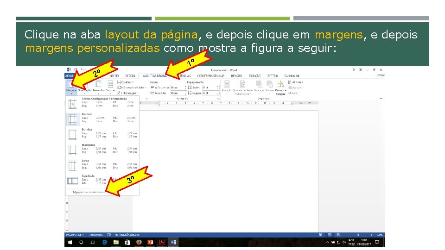Open the Exibição ribbon tab
Viewport: 445px width, 250px height.
point(254,75)
